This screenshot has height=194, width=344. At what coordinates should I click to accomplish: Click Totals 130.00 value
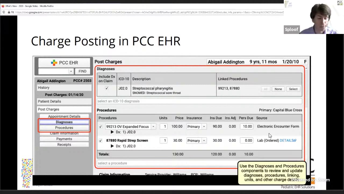point(178,154)
